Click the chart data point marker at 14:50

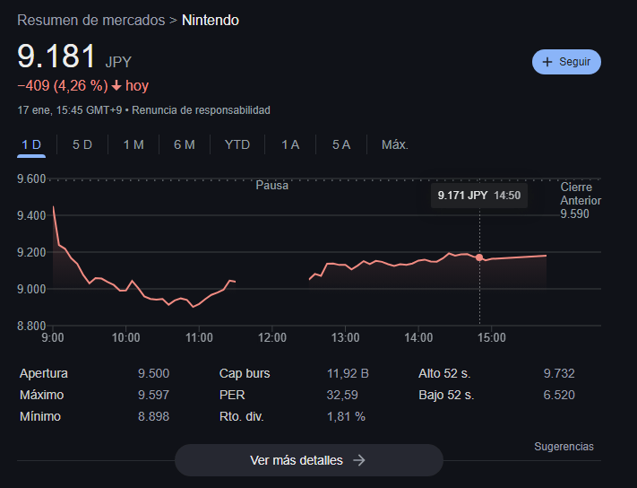(x=479, y=257)
